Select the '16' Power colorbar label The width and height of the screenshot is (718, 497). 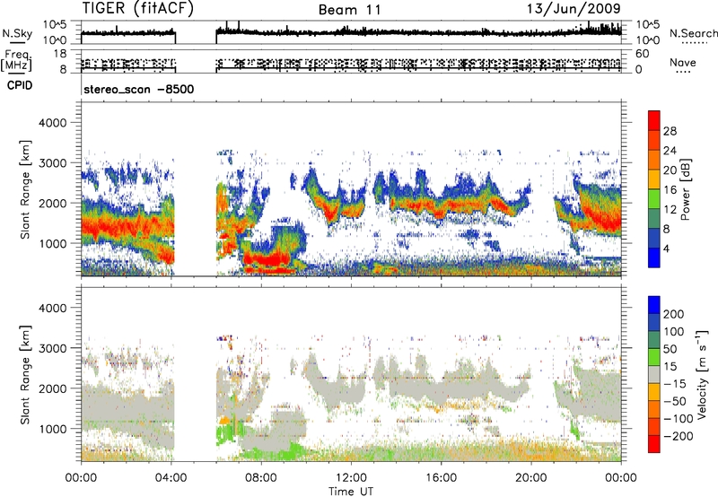670,190
